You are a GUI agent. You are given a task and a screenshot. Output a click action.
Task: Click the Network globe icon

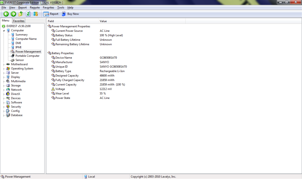pos(8,89)
